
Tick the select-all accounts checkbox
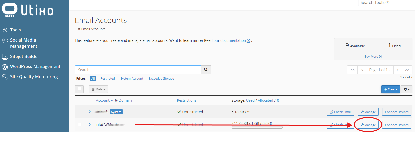pos(79,89)
